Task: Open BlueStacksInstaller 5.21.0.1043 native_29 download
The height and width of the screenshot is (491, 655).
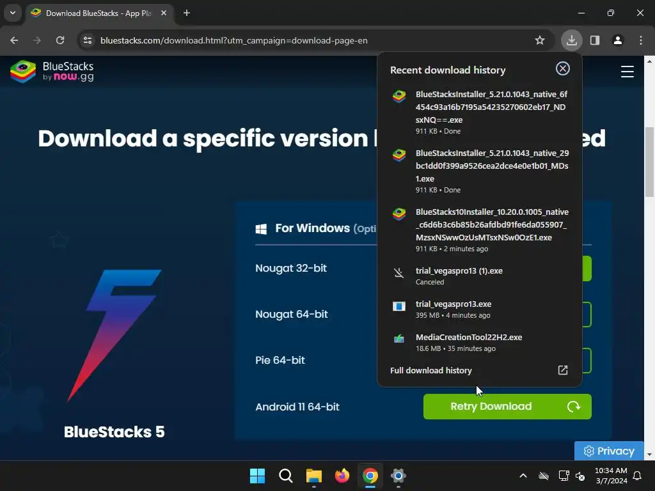Action: coord(480,171)
